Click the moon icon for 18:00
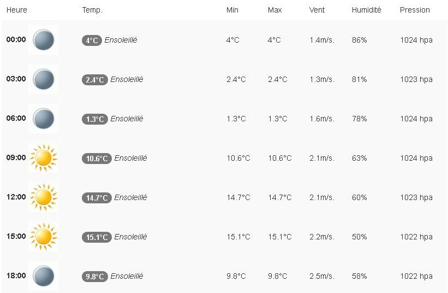This screenshot has height=293, width=448. click(43, 276)
